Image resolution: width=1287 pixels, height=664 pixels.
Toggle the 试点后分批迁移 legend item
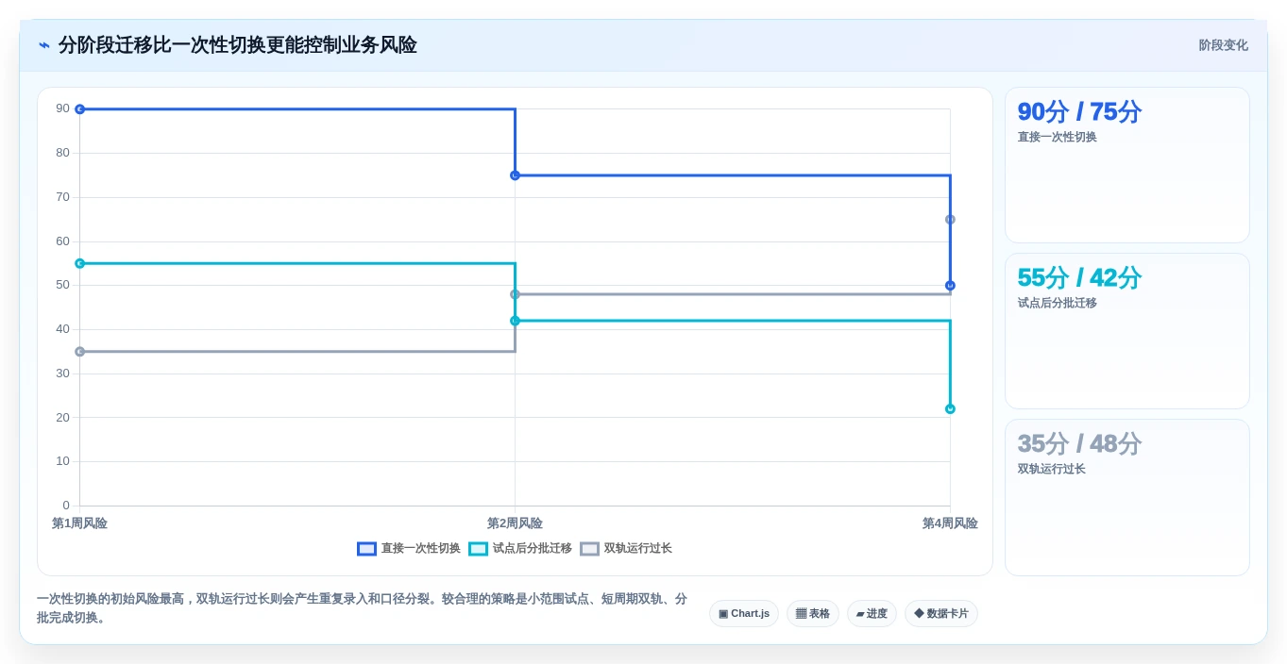[x=520, y=548]
